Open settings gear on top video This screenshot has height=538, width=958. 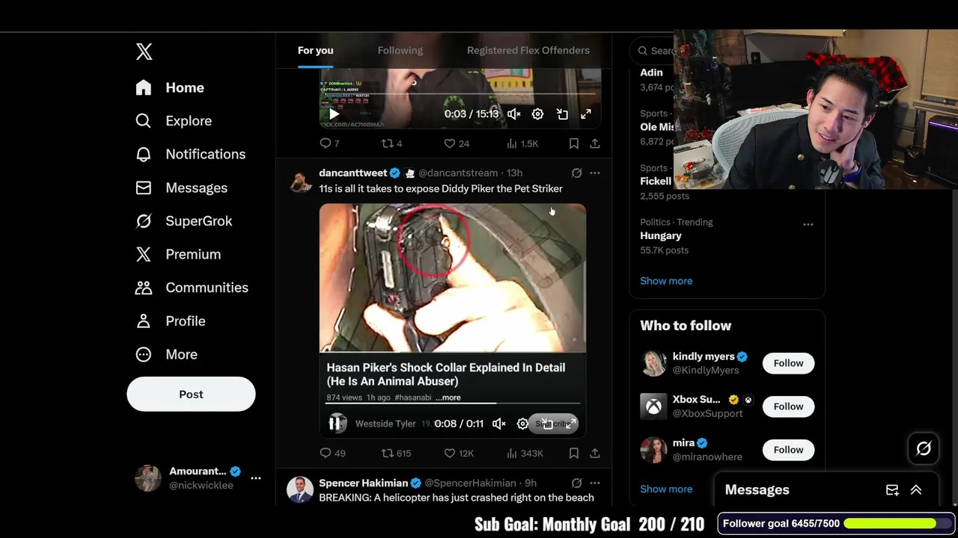[x=537, y=114]
